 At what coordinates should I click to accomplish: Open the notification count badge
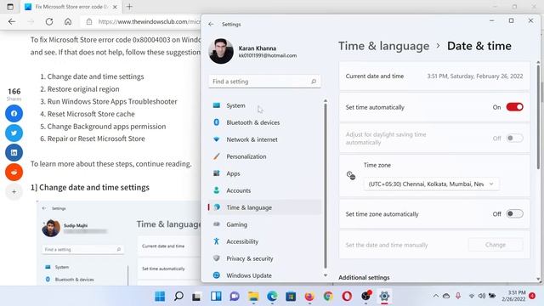(532, 296)
